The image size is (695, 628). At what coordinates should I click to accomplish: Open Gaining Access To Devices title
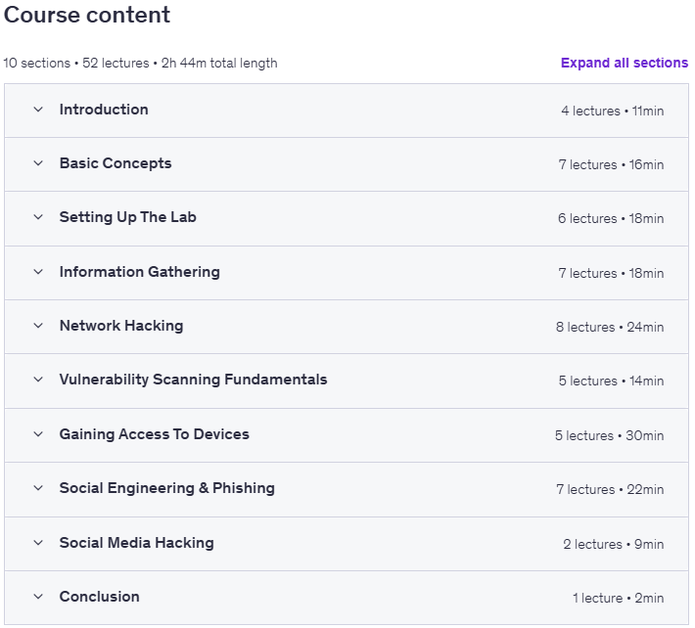coord(155,434)
